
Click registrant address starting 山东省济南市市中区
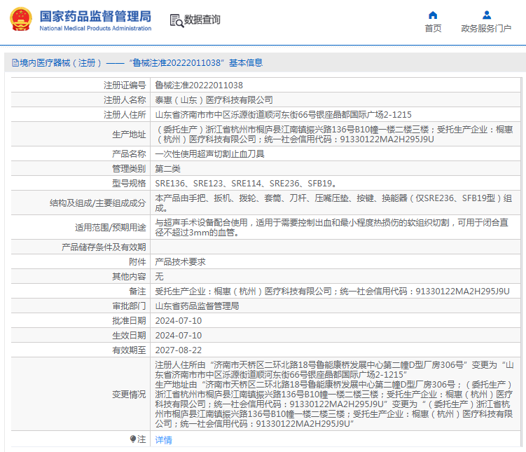[x=283, y=115]
